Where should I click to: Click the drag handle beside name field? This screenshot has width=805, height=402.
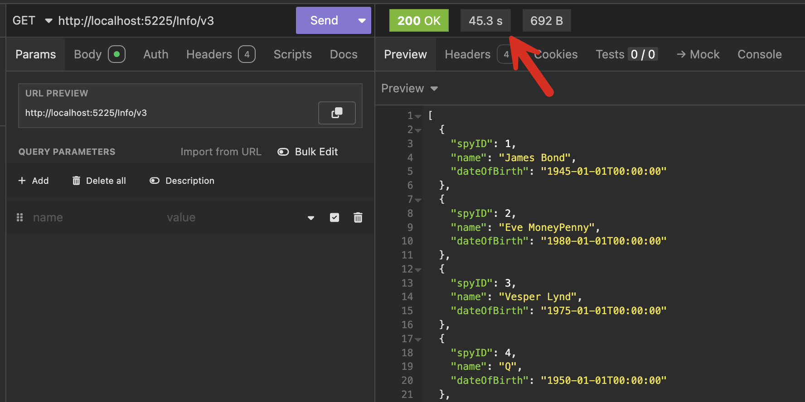pos(19,218)
